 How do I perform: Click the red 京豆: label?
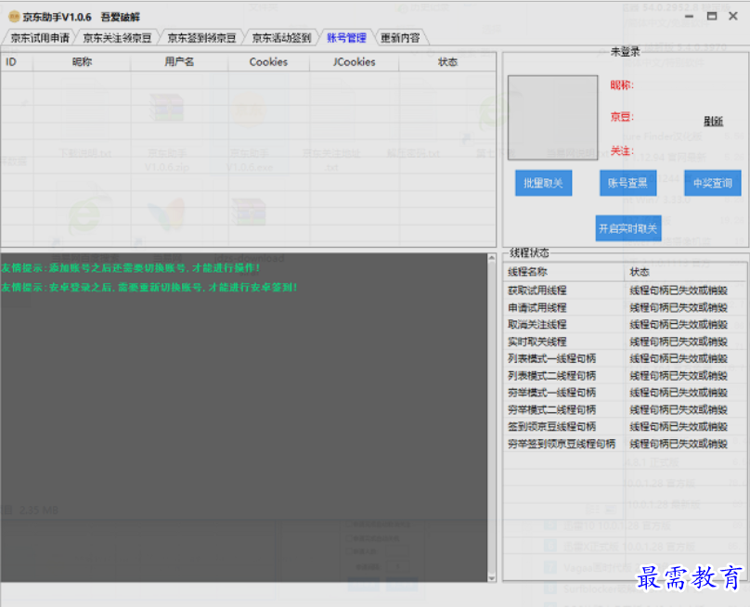point(622,117)
